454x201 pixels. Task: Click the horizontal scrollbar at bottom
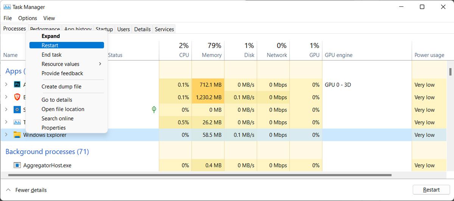[200, 175]
